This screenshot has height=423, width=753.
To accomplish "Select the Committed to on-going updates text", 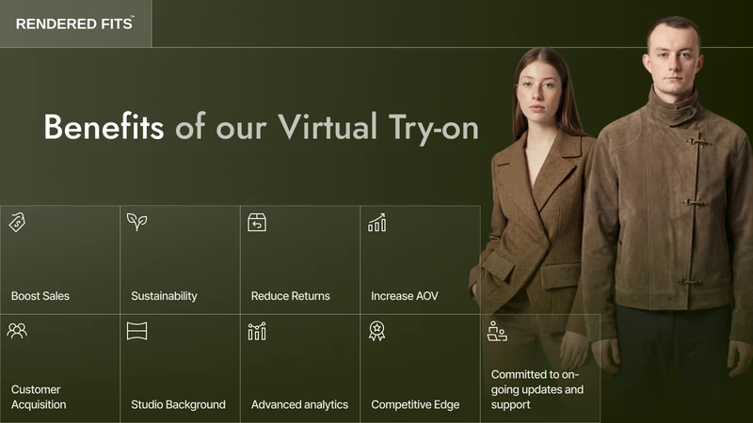I will tap(537, 389).
